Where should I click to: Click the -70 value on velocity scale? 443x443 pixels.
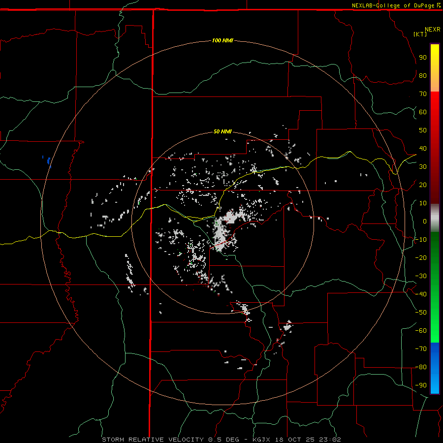tap(421, 349)
